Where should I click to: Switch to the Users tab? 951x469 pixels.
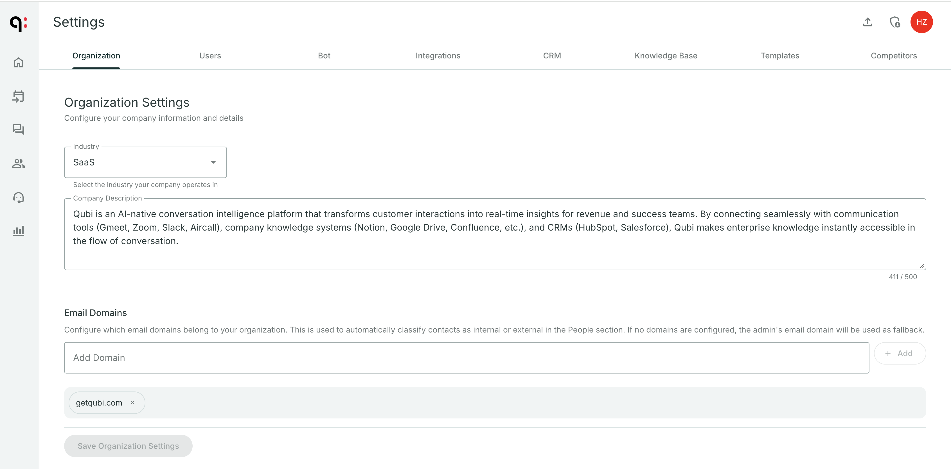coord(210,56)
